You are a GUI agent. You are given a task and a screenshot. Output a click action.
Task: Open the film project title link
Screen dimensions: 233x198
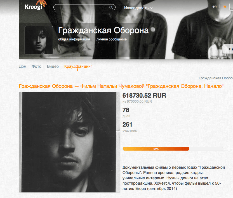[121, 86]
